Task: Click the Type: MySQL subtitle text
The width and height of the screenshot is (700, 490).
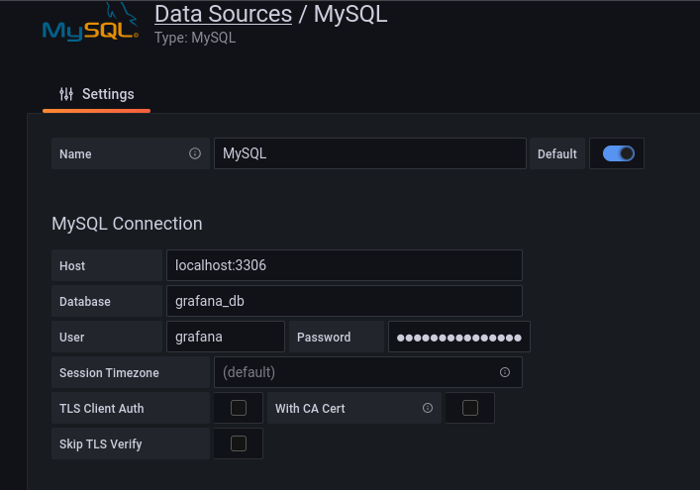Action: [195, 38]
